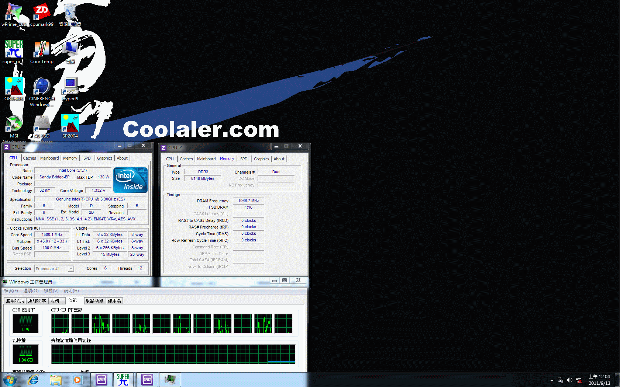Show hidden tray icons arrow
This screenshot has width=620, height=387.
[x=552, y=380]
